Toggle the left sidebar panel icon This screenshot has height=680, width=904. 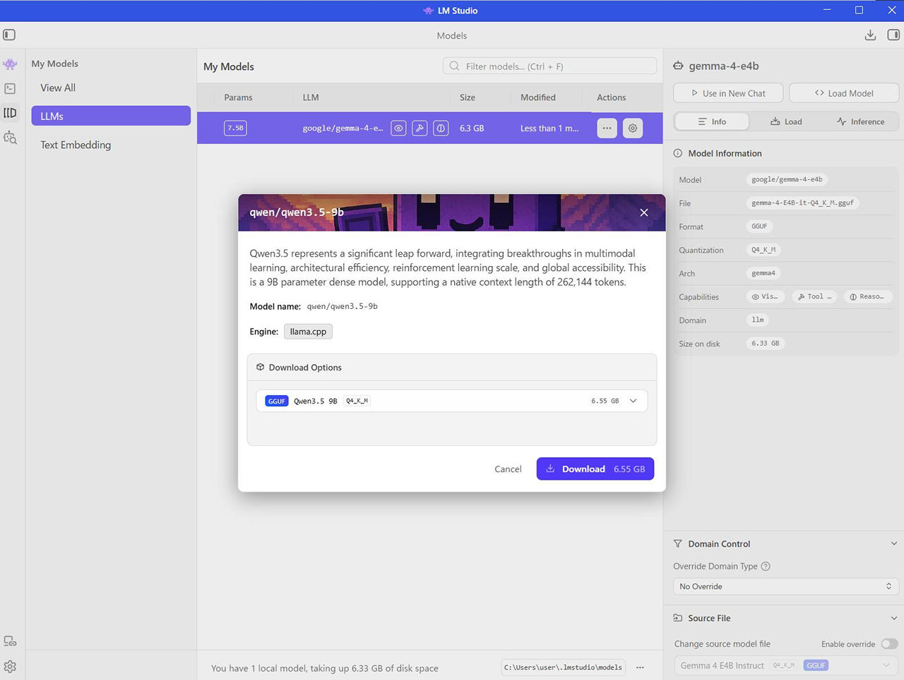pyautogui.click(x=9, y=35)
